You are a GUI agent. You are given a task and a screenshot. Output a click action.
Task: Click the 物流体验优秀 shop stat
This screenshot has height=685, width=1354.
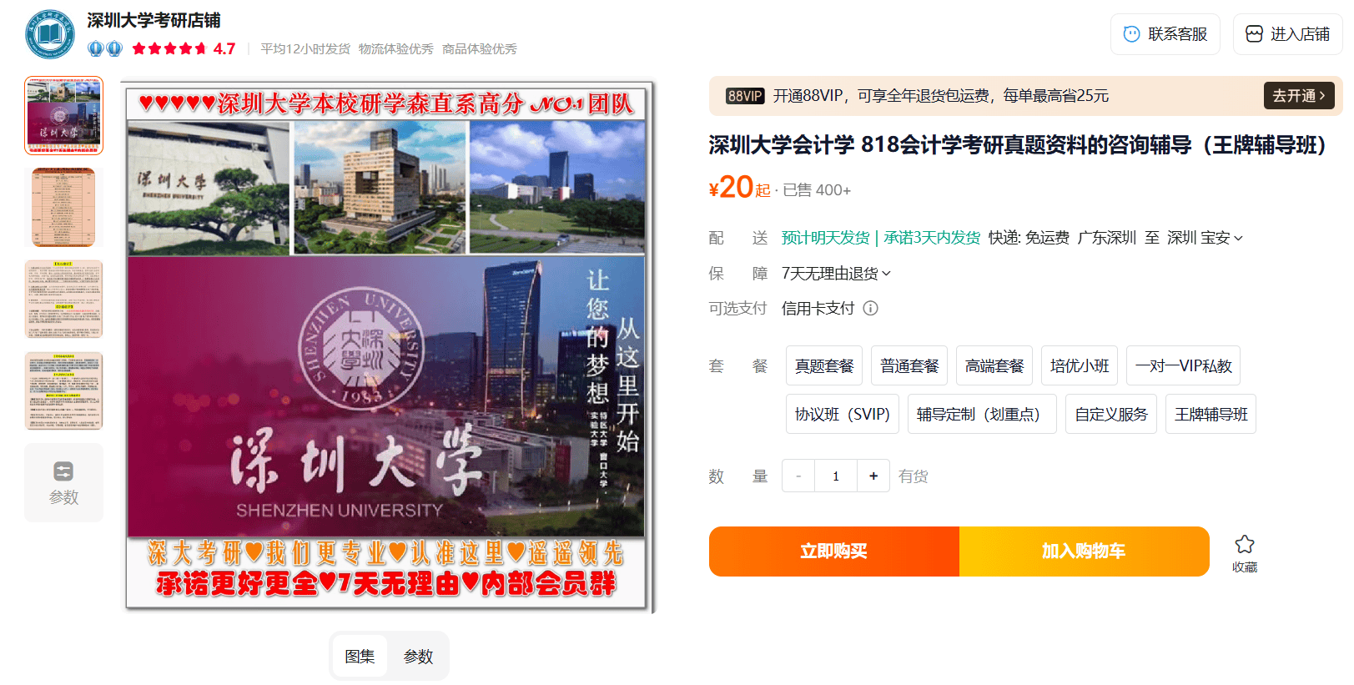click(396, 49)
